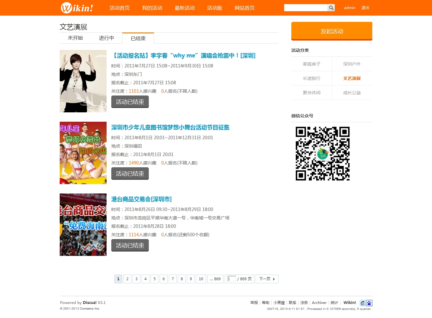Viewport: 432px width, 318px height.
Task: Click the 发起活动 button
Action: click(331, 31)
